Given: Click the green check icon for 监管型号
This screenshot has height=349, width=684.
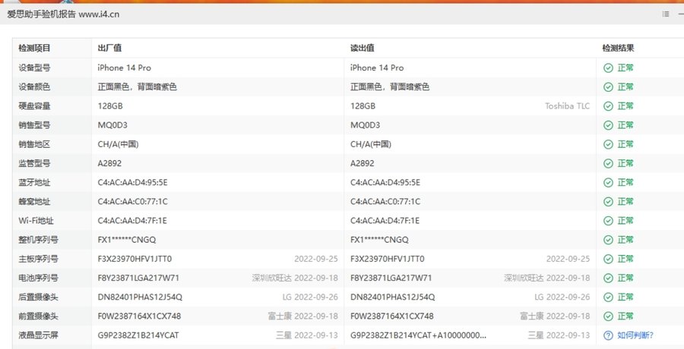Looking at the screenshot, I should 608,163.
